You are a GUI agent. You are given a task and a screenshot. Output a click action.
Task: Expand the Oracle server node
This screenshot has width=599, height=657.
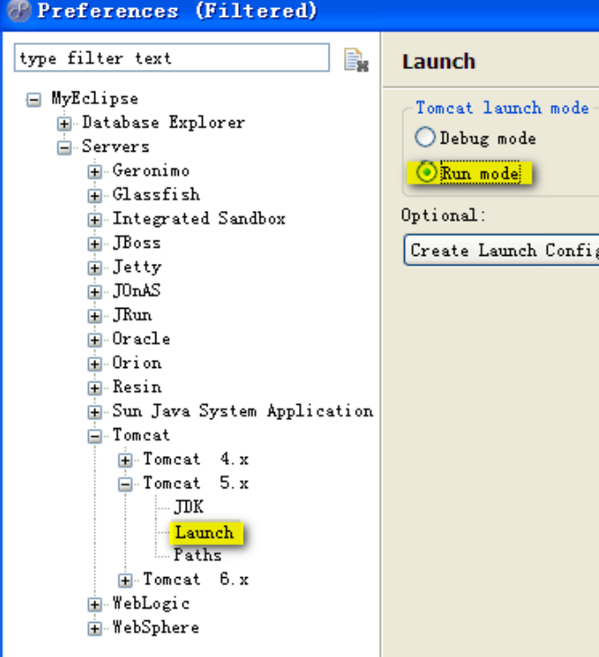[x=94, y=340]
